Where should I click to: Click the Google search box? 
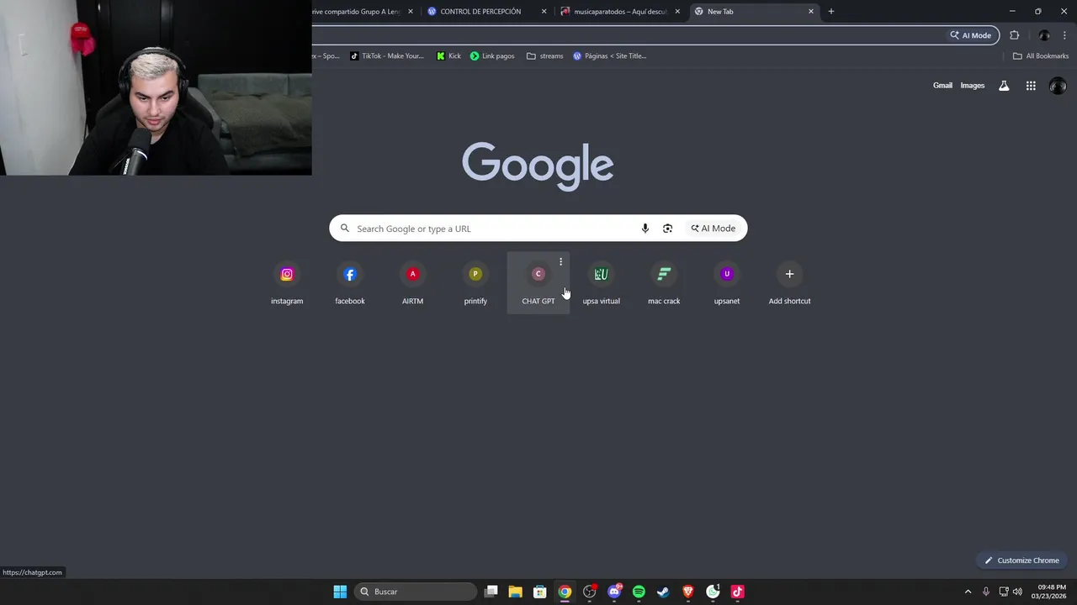pos(538,229)
